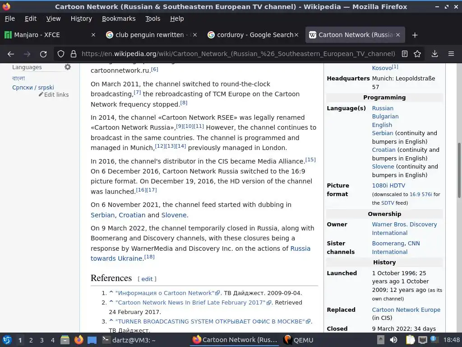
Task: Open Bulgarian language link in infobox
Action: (x=385, y=117)
